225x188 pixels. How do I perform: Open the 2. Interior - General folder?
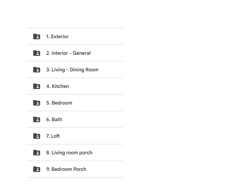point(68,53)
